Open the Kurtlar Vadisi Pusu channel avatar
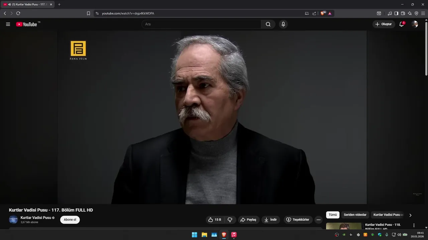This screenshot has height=240, width=428. (13, 219)
